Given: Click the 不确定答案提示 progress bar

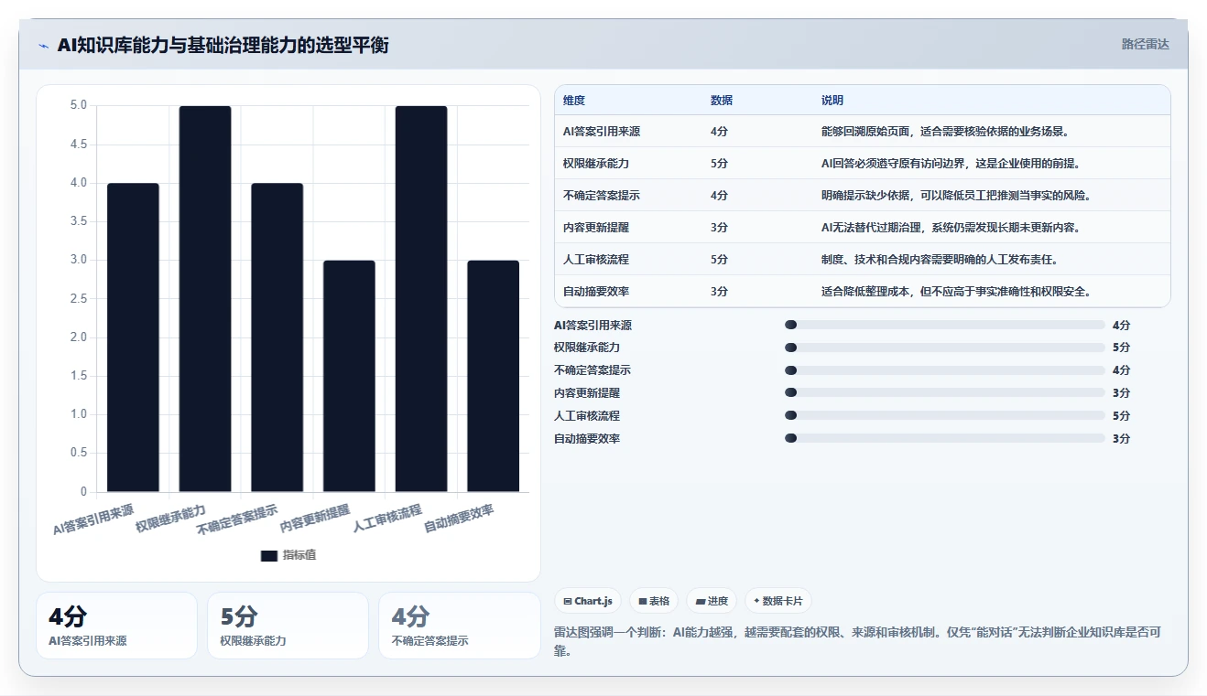Looking at the screenshot, I should point(945,370).
